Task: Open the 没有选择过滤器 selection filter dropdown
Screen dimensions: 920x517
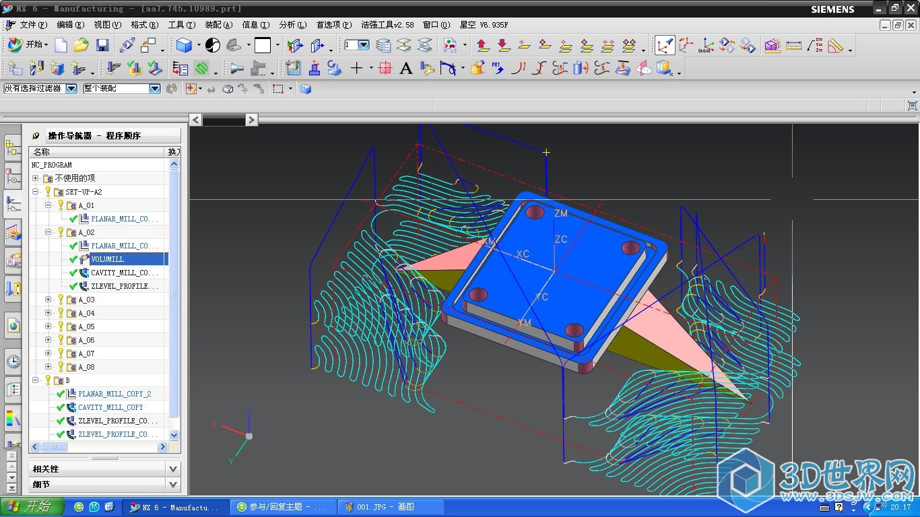Action: pos(71,88)
